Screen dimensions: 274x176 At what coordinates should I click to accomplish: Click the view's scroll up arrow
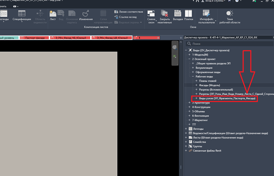click(181, 42)
